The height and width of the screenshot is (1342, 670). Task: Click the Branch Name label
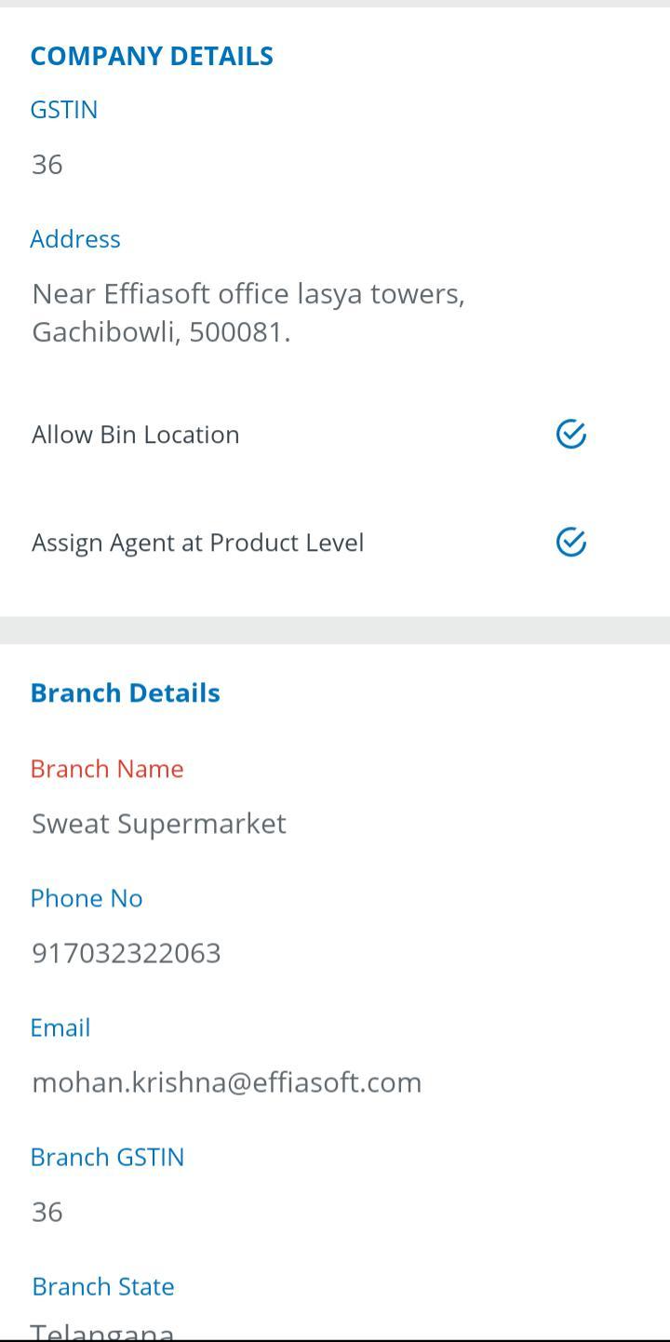point(107,769)
